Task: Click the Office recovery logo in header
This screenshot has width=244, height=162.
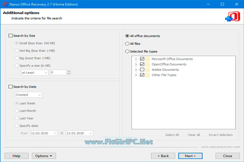Action: click(232, 16)
